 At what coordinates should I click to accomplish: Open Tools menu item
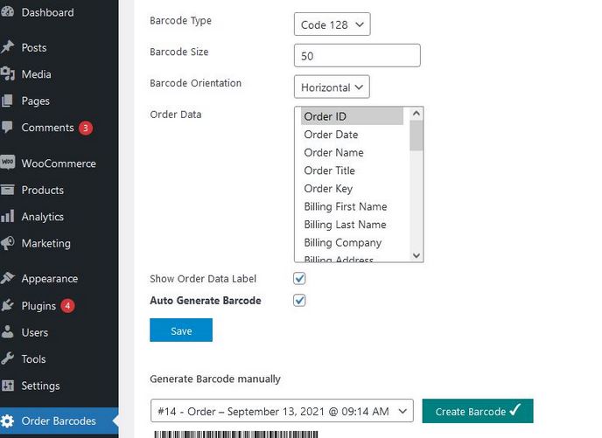coord(59,359)
